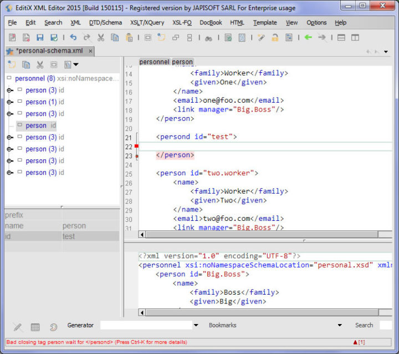Click the Undo arrow in the toolbar
The image size is (399, 354).
point(73,38)
